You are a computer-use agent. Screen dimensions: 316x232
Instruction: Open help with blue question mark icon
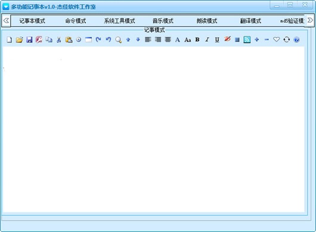[296, 40]
